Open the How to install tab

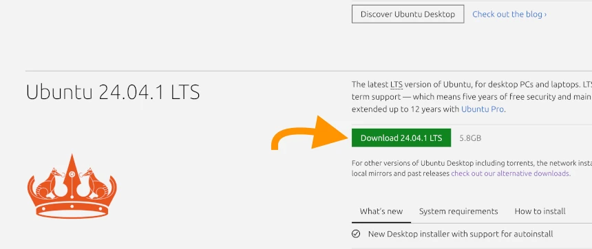540,211
